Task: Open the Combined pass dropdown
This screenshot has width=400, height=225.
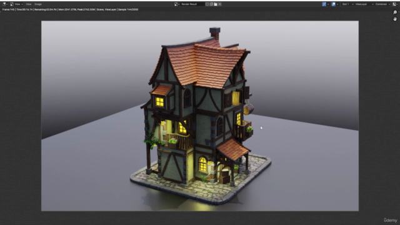Action: tap(382, 4)
